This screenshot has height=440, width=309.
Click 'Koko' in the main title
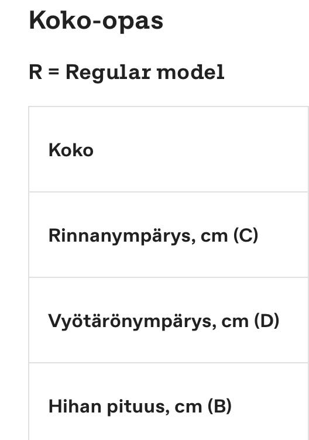point(60,20)
